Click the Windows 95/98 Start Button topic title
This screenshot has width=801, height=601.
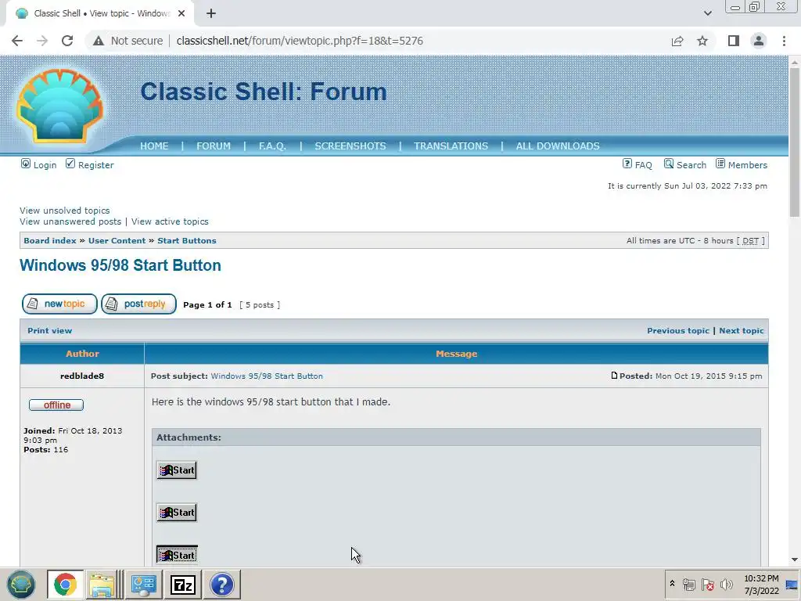(120, 266)
